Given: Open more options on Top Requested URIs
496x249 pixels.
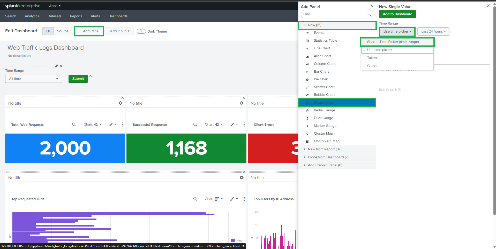Looking at the screenshot, I should (x=244, y=199).
